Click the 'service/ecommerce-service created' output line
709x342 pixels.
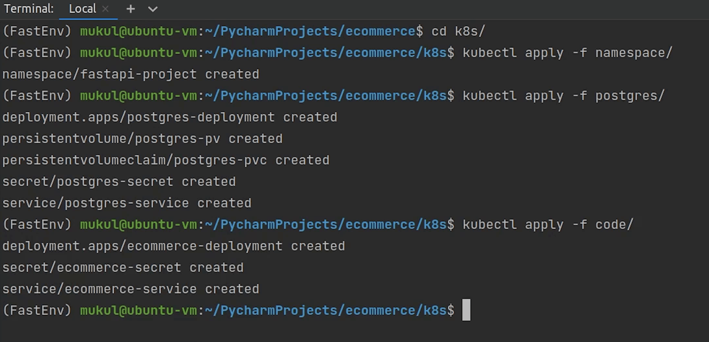coord(131,289)
